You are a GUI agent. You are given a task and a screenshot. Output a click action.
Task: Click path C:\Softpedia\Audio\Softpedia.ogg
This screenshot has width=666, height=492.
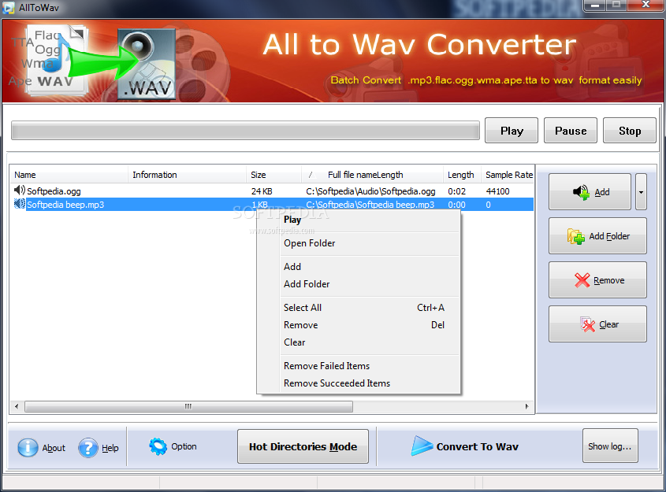pyautogui.click(x=370, y=191)
